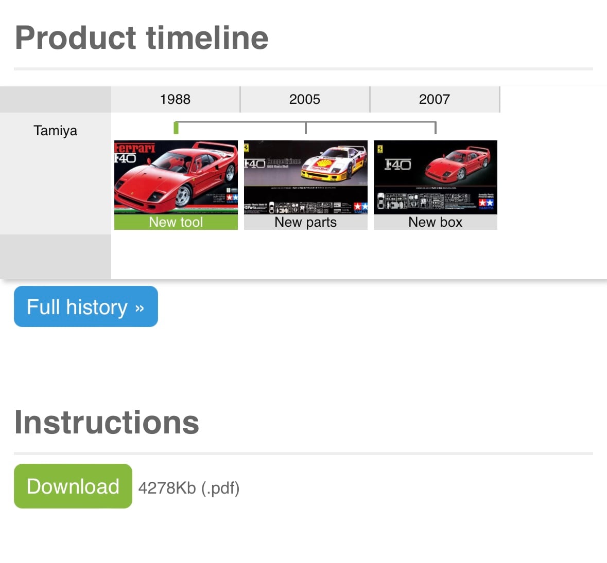This screenshot has height=563, width=607.
Task: Click the 2005 timeline branch marker
Action: click(306, 128)
